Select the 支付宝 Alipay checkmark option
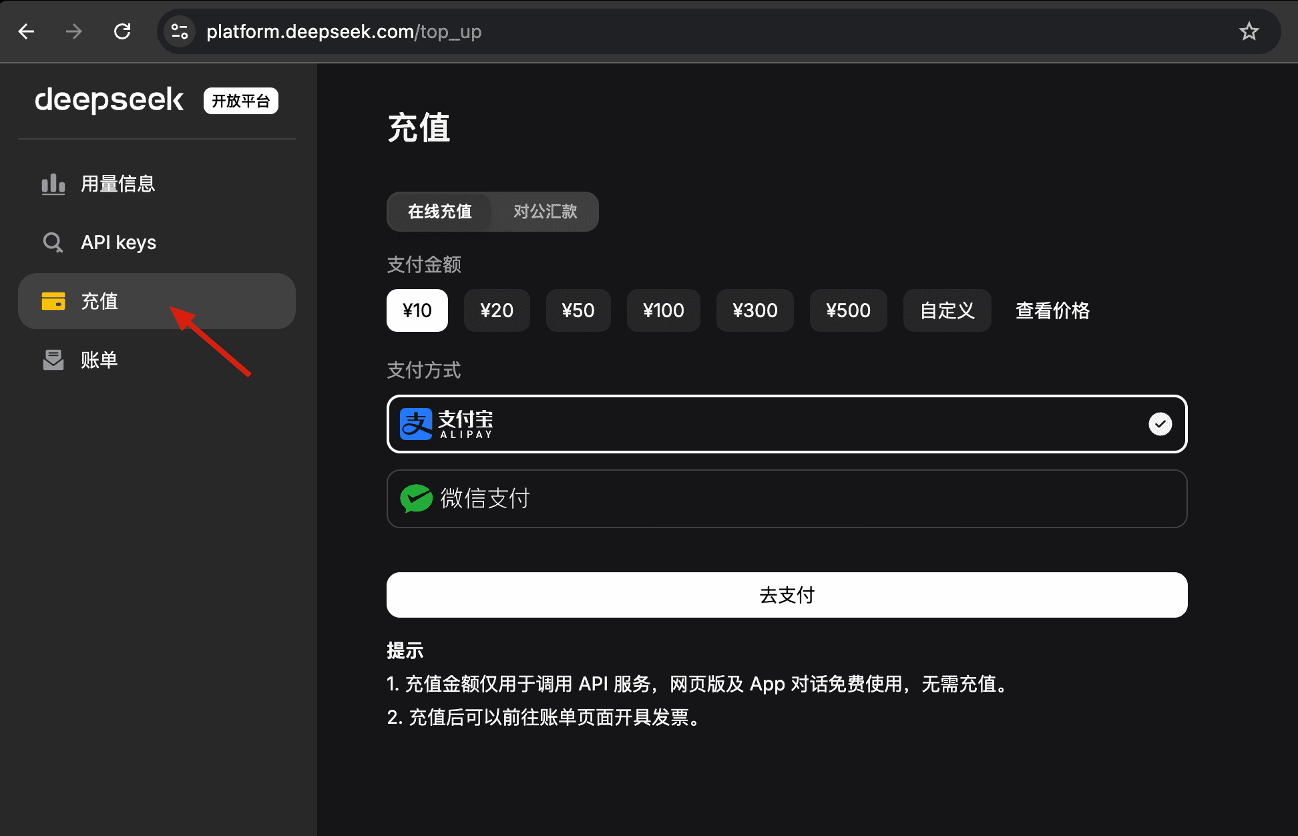Screen dimensions: 1298x836 click(x=1160, y=424)
